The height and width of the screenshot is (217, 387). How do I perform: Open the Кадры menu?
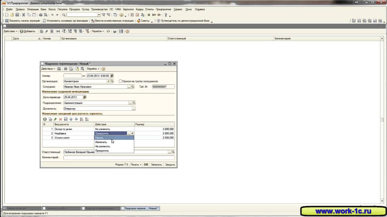pos(139,9)
